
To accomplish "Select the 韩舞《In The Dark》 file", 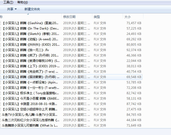I will 30,28.
